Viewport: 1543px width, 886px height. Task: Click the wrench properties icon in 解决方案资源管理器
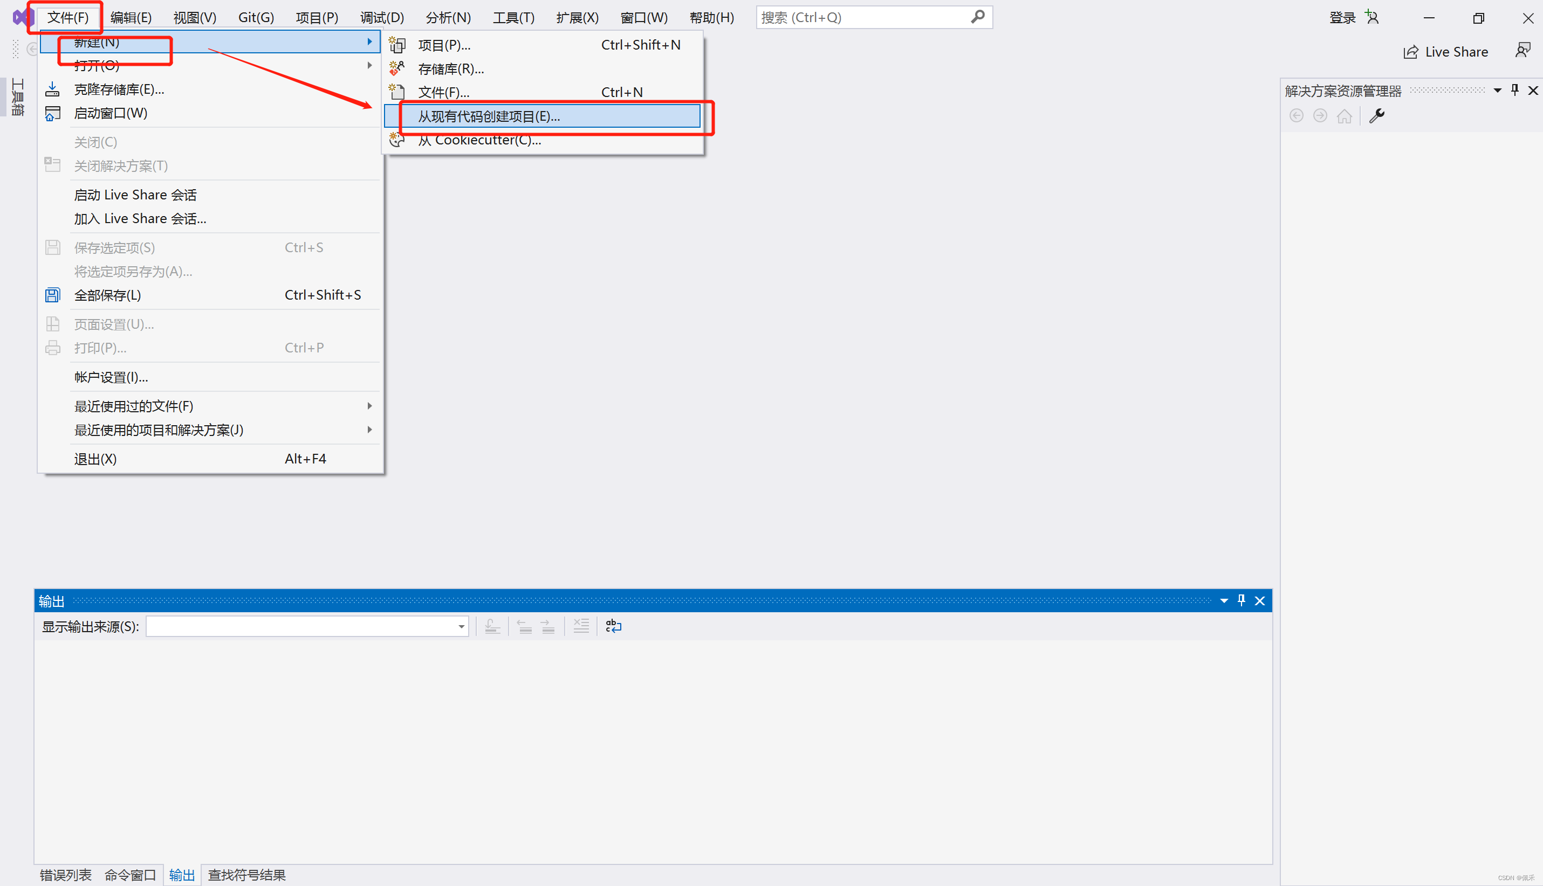tap(1377, 116)
